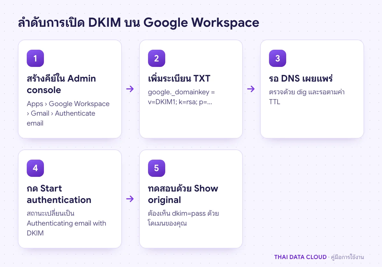Viewport: 382px width, 267px height.
Task: Click description 'ตรวจด้วย dig และรอตามค่า TTL'
Action: click(x=307, y=97)
